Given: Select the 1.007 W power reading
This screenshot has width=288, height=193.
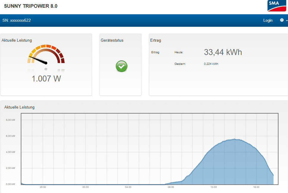Looking at the screenshot, I should click(46, 79).
